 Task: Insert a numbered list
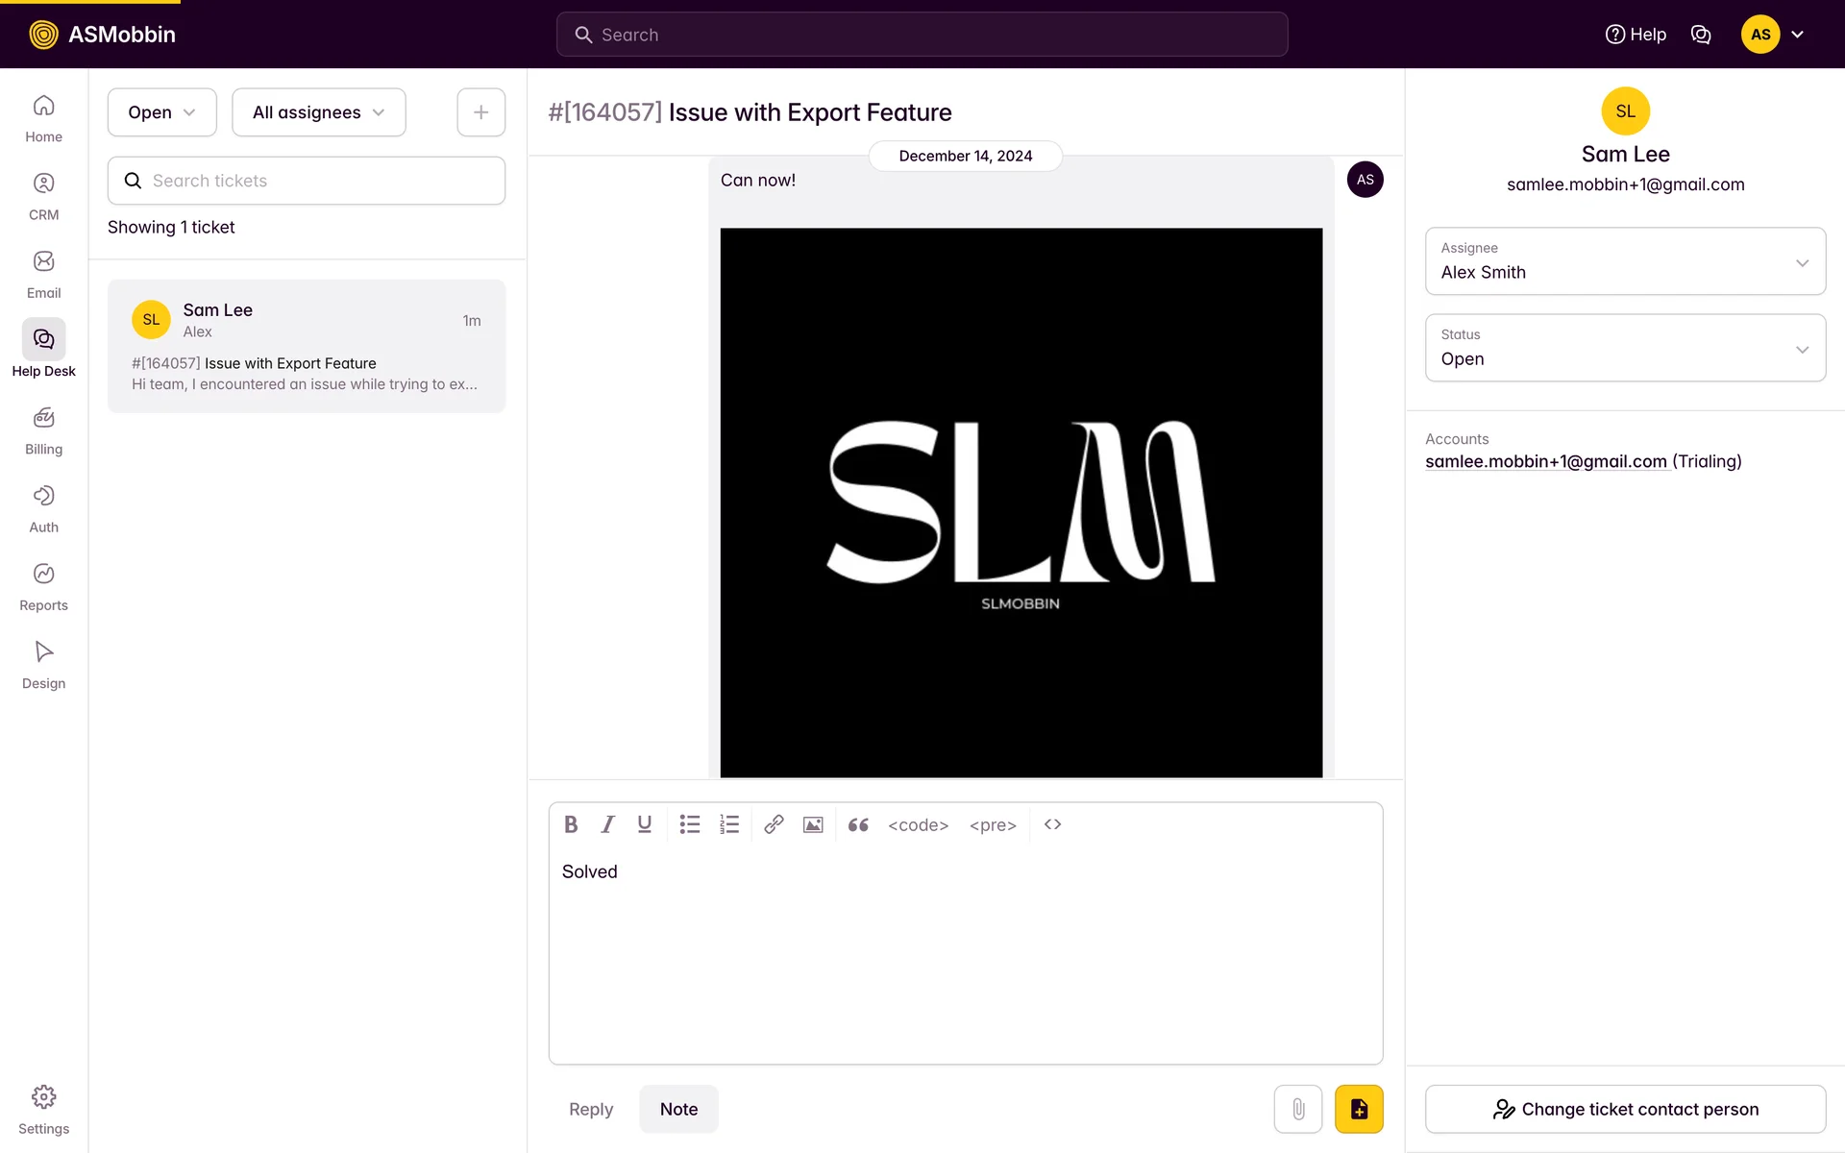click(729, 824)
